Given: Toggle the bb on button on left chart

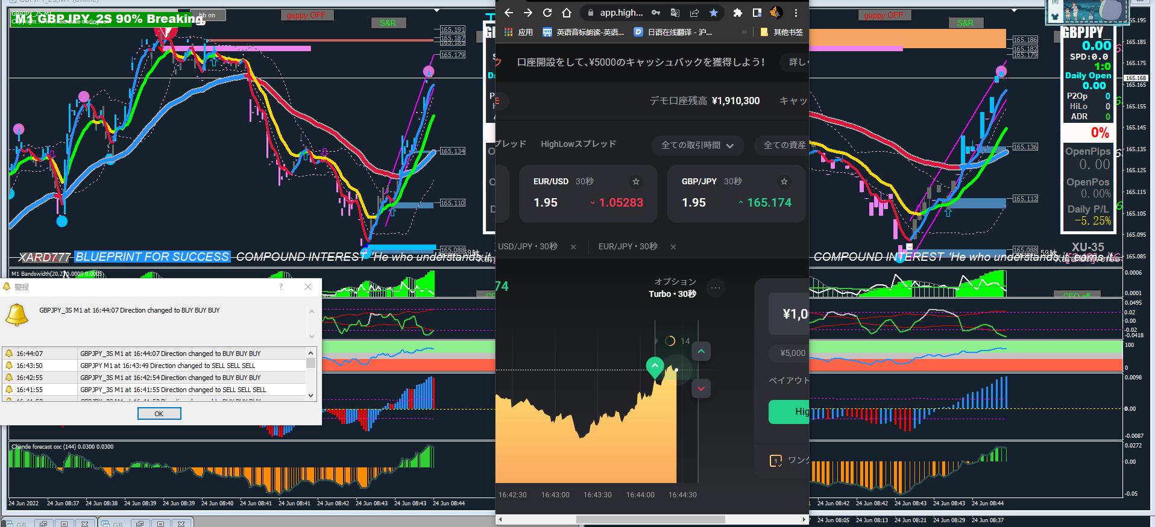Looking at the screenshot, I should tap(207, 15).
